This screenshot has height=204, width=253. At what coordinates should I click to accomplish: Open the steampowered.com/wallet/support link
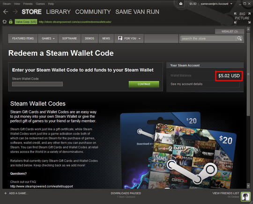click(x=42, y=186)
